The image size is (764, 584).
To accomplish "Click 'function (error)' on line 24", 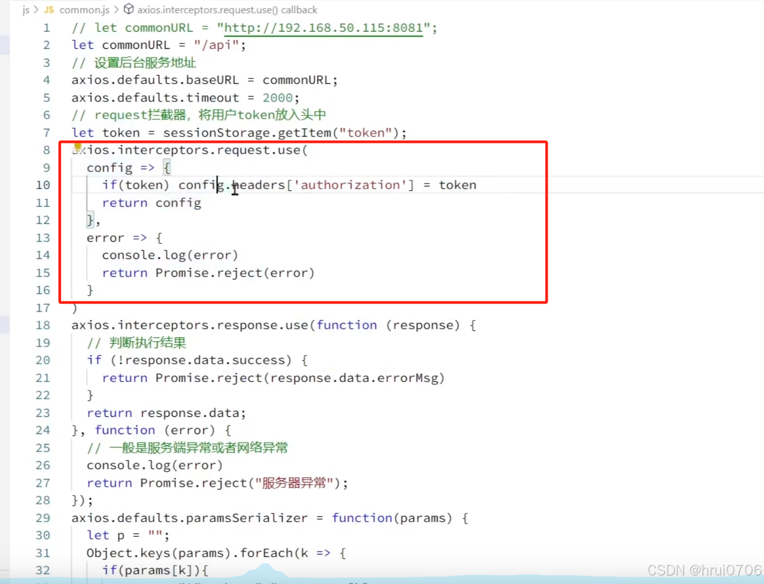I will (155, 430).
